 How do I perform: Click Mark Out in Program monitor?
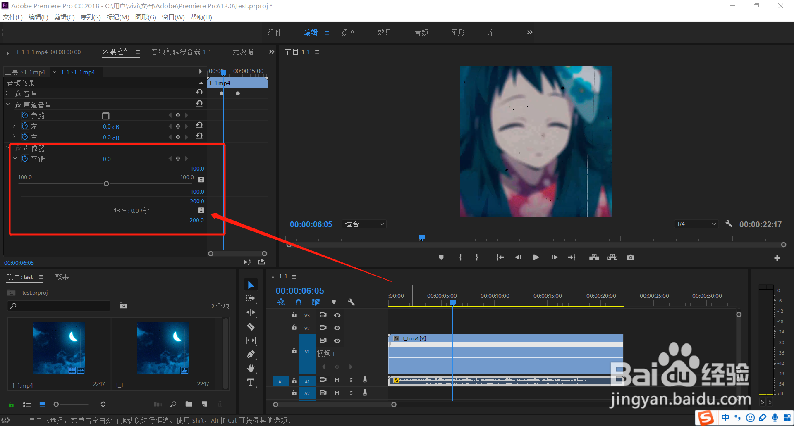tap(477, 257)
